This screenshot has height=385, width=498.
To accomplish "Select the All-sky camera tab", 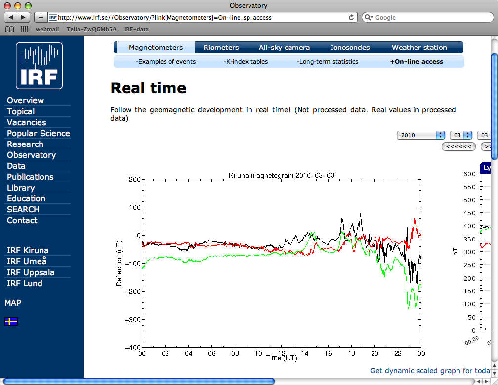I will coord(284,48).
